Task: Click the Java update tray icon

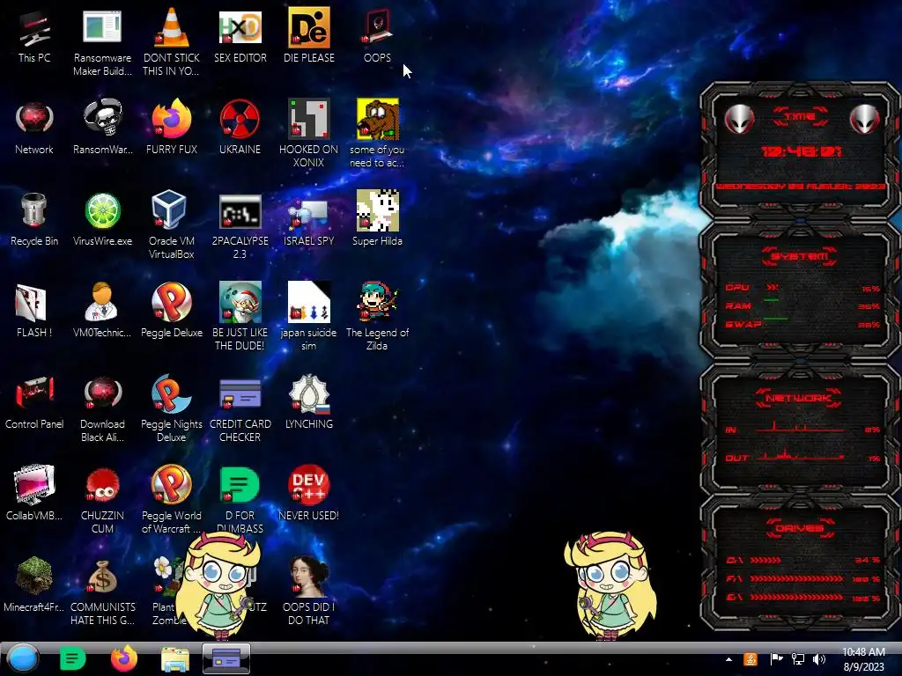Action: click(x=750, y=659)
